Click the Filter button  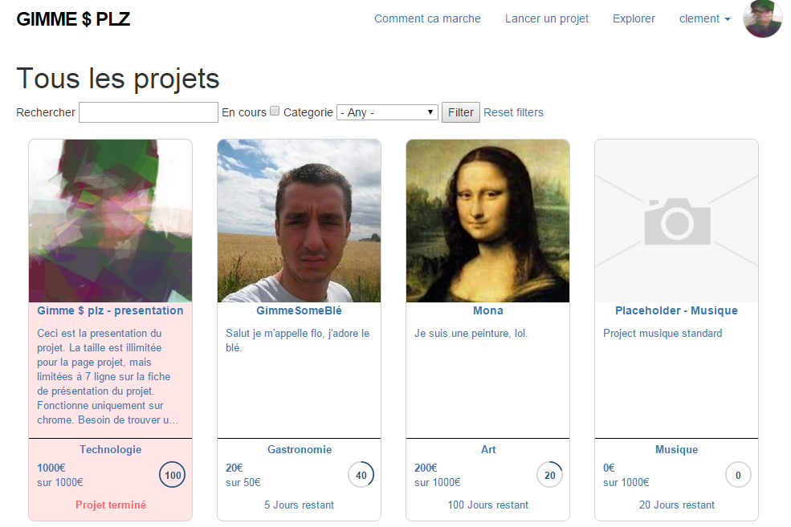461,112
